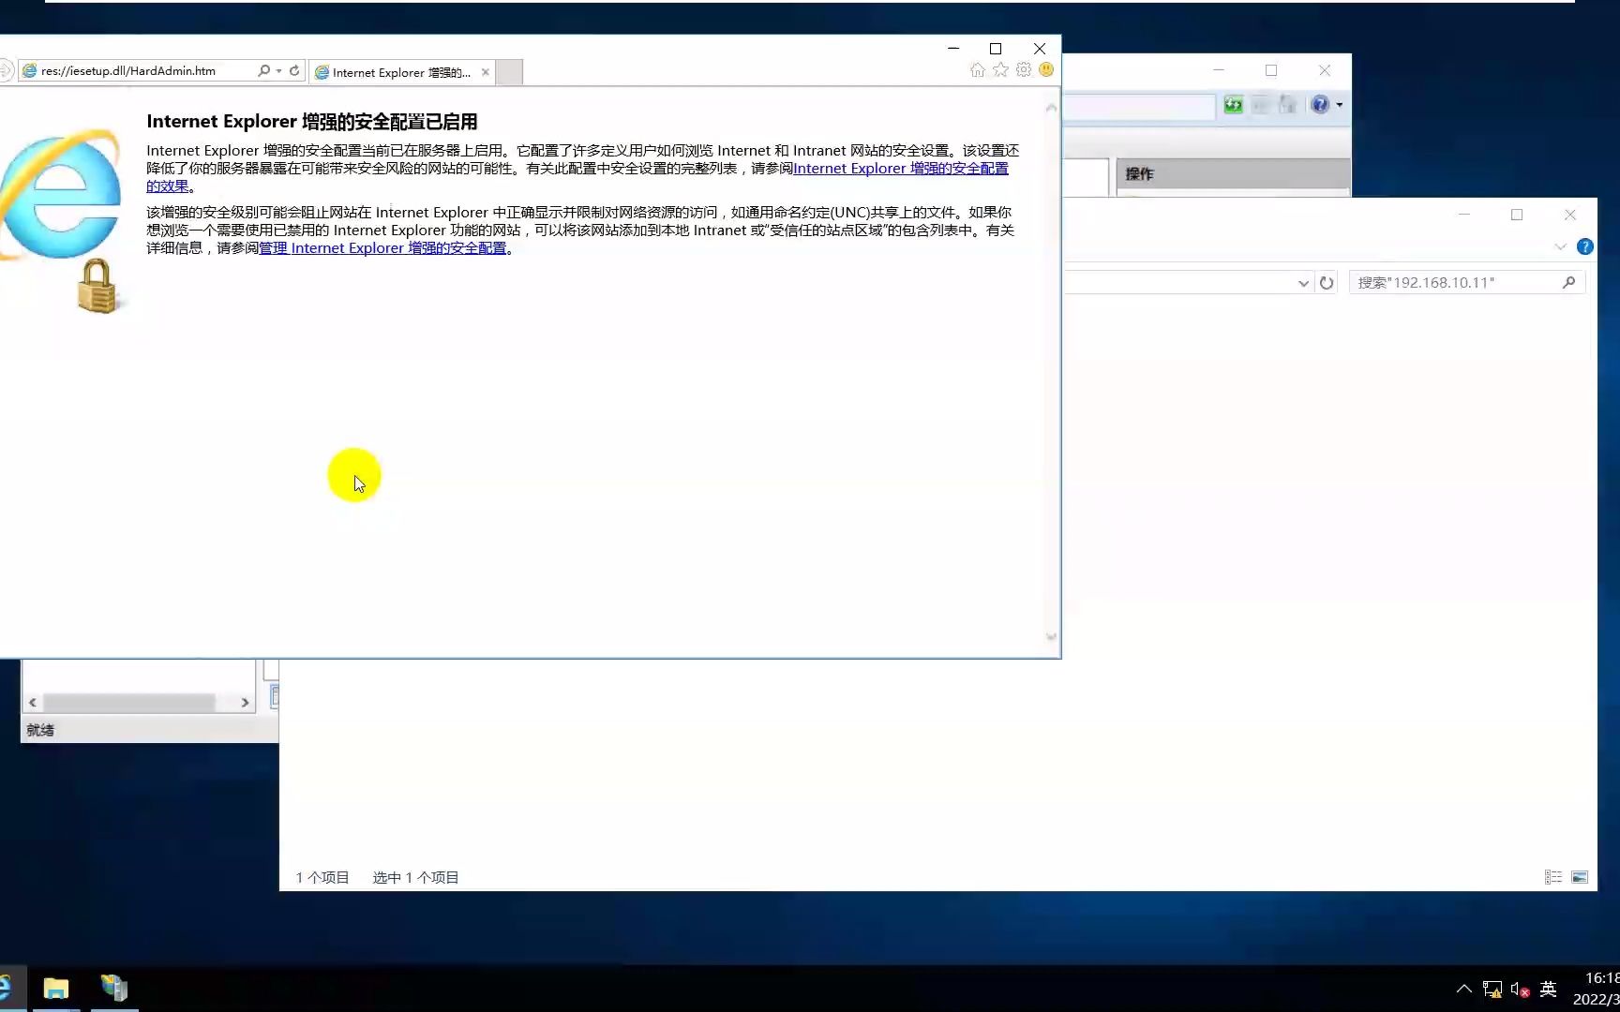Image resolution: width=1620 pixels, height=1012 pixels.
Task: Open the taskbar clock and date
Action: [x=1596, y=989]
